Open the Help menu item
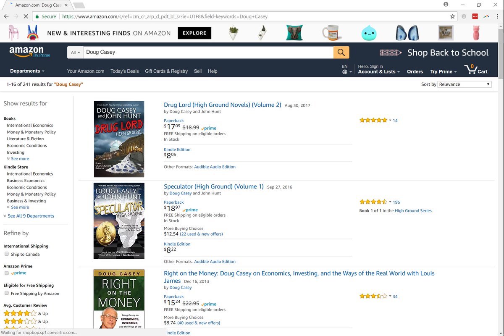The image size is (504, 336). 213,71
